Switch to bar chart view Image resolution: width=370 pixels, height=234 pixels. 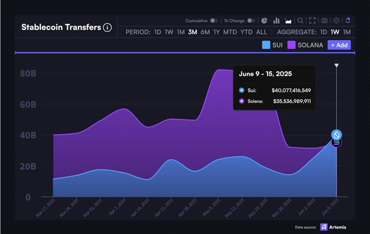pyautogui.click(x=276, y=21)
